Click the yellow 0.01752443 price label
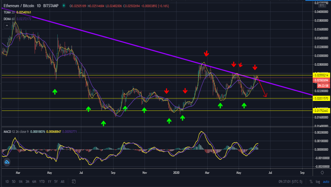This screenshot has height=187, width=331. (x=321, y=111)
